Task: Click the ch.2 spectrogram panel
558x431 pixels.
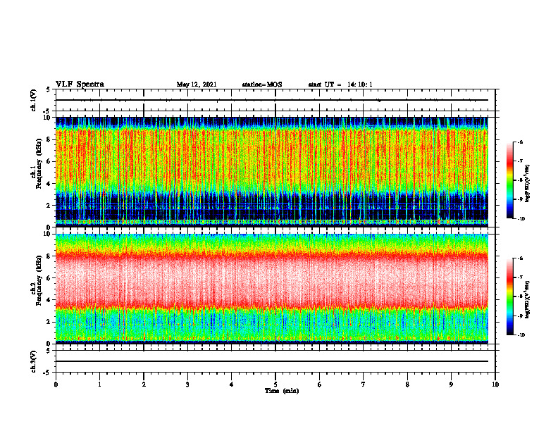Action: [x=271, y=289]
